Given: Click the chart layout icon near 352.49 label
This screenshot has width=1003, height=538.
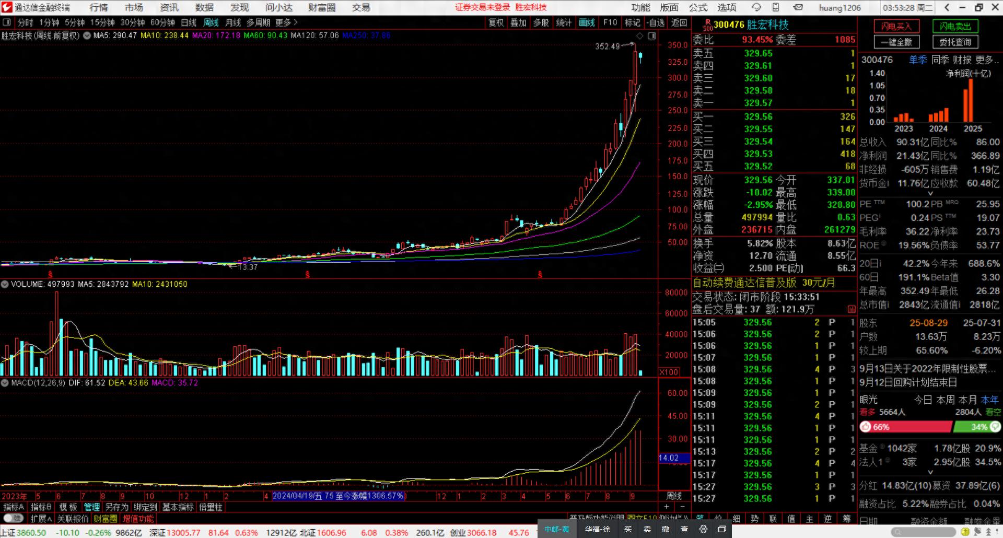Looking at the screenshot, I should 652,36.
